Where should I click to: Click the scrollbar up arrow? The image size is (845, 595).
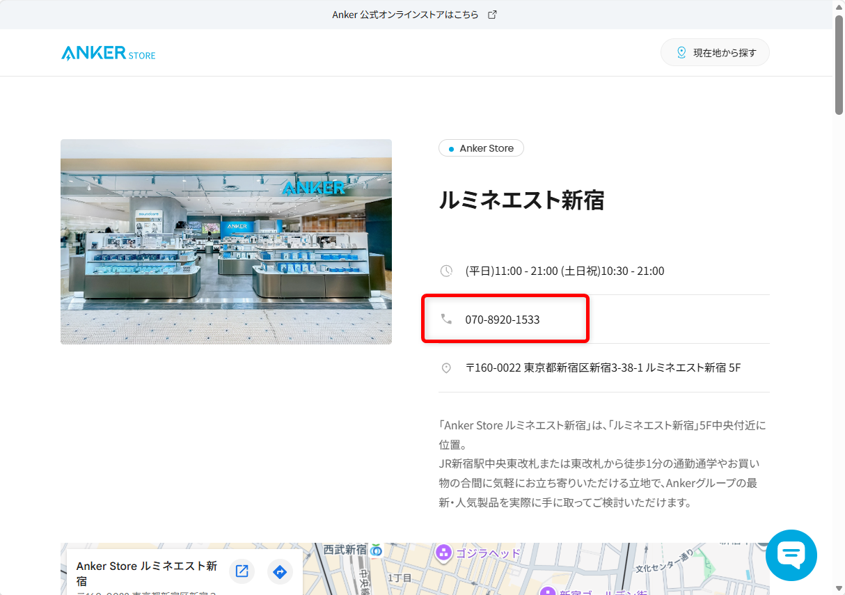tap(839, 6)
